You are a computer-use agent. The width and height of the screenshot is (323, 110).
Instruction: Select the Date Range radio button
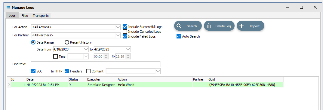click(33, 42)
